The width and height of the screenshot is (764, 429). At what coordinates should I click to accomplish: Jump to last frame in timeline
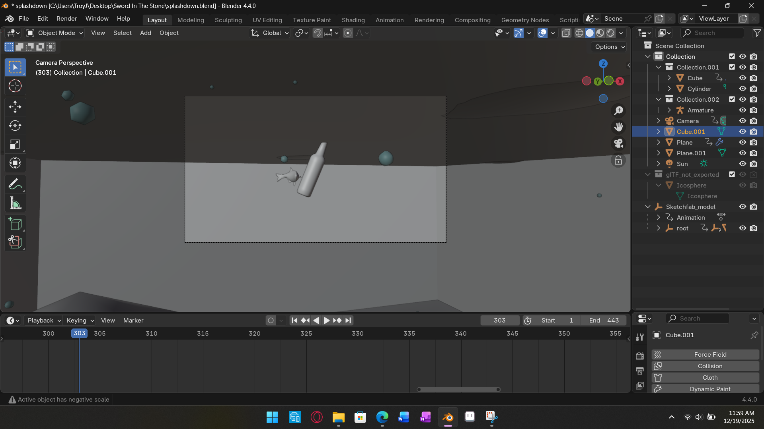pos(348,321)
